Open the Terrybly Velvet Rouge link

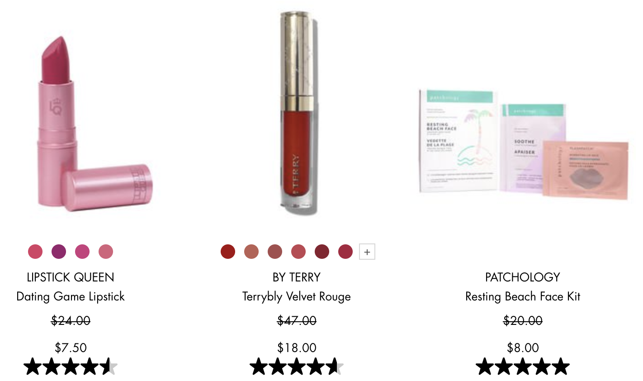297,296
